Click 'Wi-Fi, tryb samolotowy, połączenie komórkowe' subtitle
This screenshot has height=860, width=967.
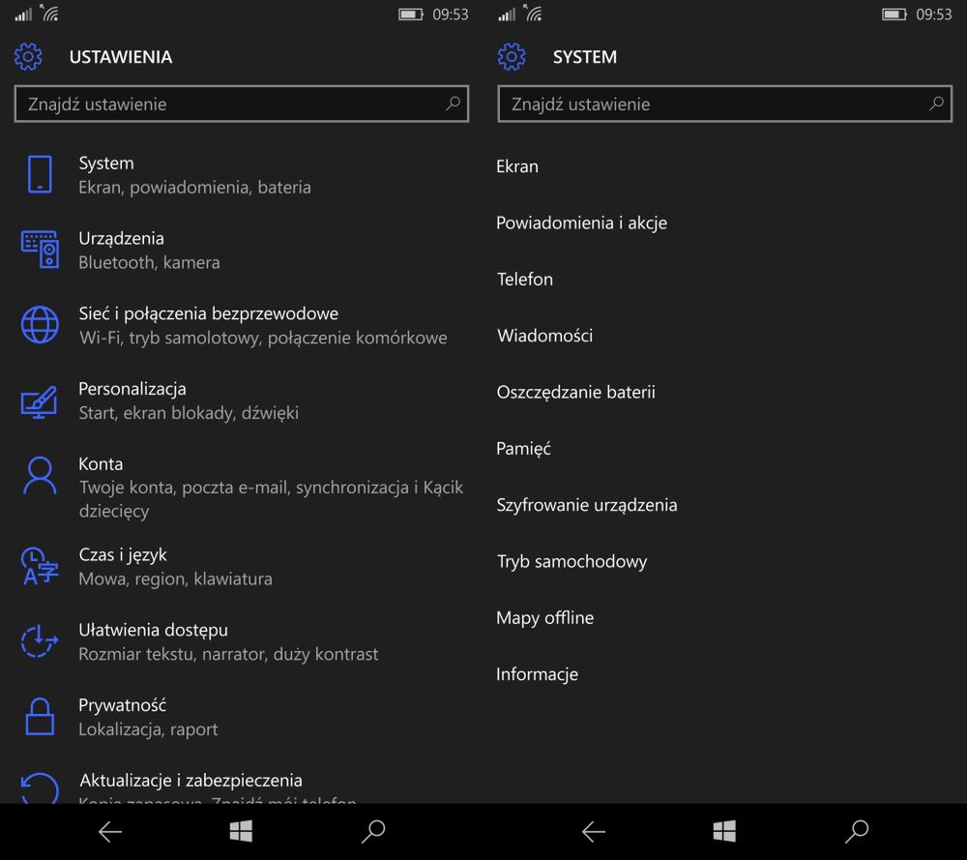coord(263,338)
